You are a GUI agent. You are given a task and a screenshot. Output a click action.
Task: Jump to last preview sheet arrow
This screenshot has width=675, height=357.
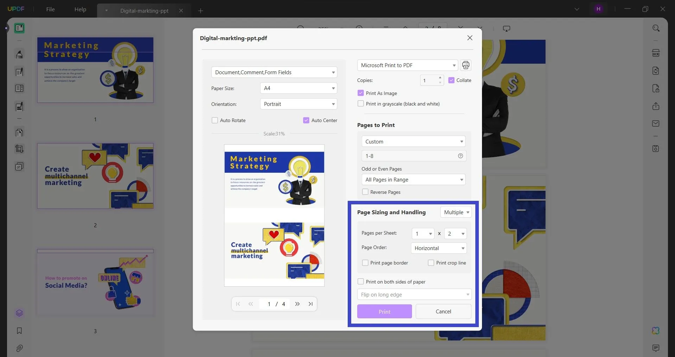(310, 304)
